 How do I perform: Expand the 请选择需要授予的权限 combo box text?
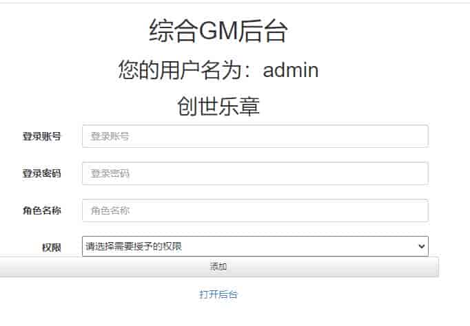(134, 246)
